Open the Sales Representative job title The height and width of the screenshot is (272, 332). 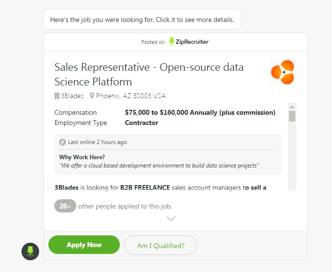point(149,74)
